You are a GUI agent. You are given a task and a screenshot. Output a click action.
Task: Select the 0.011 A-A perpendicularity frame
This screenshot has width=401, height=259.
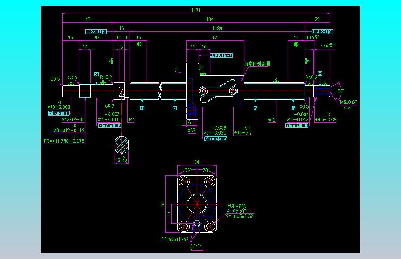coord(221,55)
